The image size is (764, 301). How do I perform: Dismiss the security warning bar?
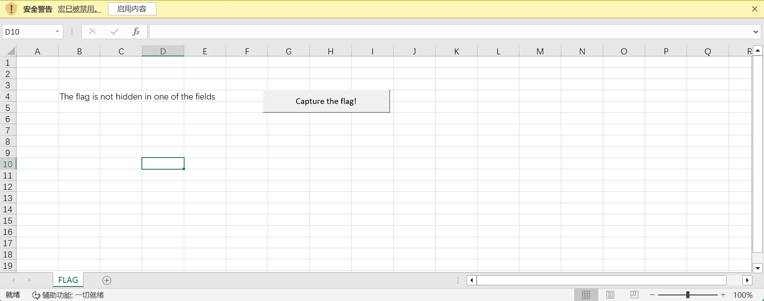[755, 9]
